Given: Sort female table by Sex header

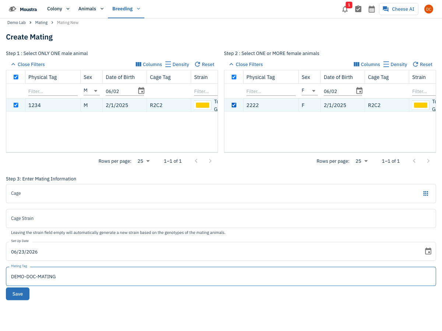Looking at the screenshot, I should [x=306, y=77].
